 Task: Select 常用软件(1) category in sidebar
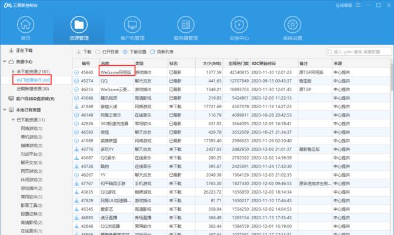pos(32,197)
